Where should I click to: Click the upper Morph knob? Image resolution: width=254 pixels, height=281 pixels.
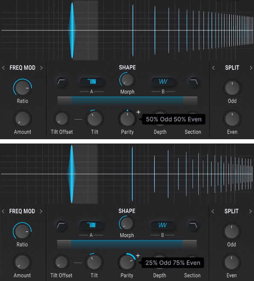[127, 80]
